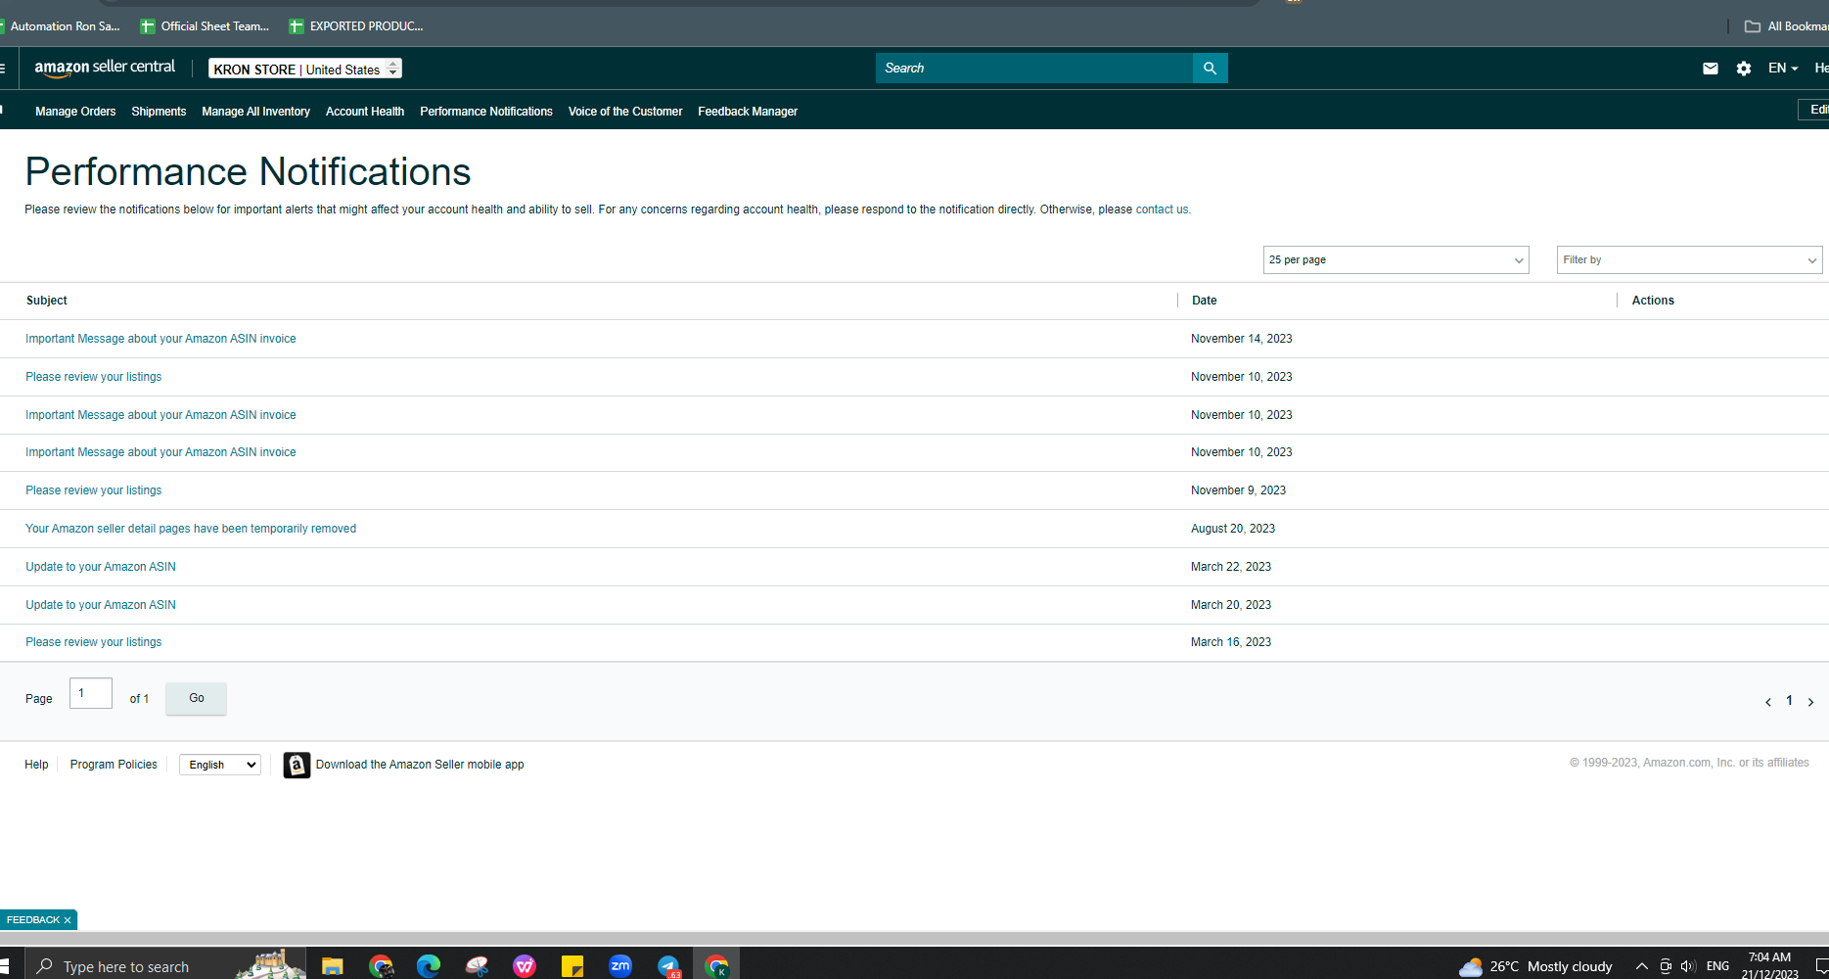Image resolution: width=1829 pixels, height=979 pixels.
Task: Click the Go button
Action: (196, 699)
